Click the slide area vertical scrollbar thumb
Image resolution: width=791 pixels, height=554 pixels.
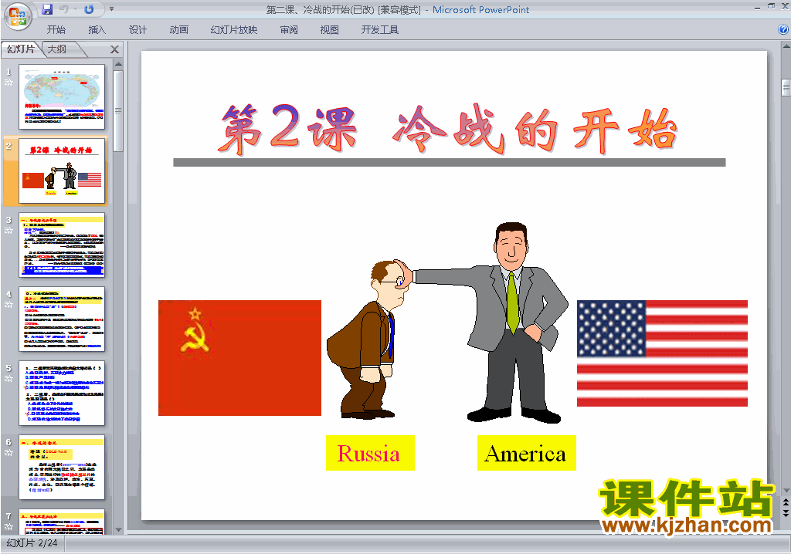pos(786,87)
